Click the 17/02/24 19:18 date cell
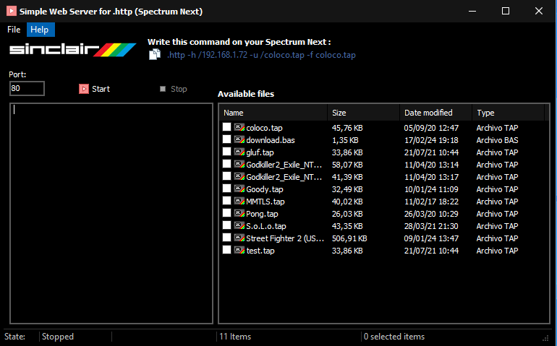Viewport: 557px width, 346px height. point(431,140)
